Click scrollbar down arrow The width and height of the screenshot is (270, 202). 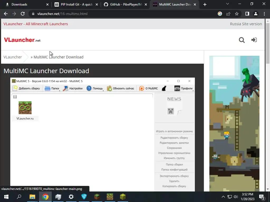(267, 189)
